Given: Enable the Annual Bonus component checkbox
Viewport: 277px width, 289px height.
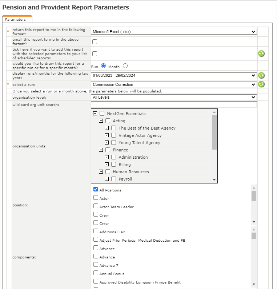Looking at the screenshot, I should coord(96,273).
